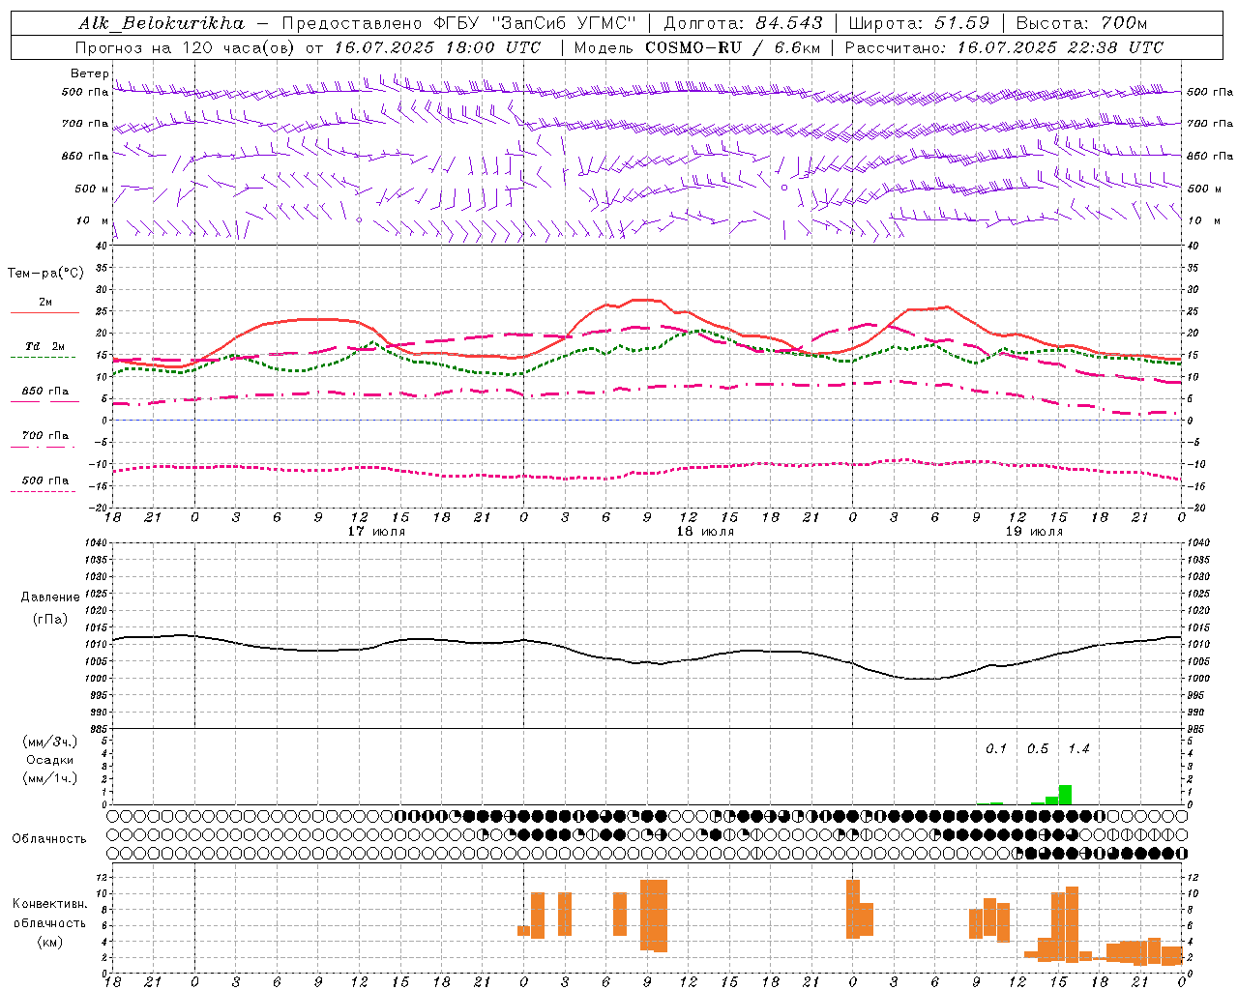The height and width of the screenshot is (990, 1238).
Task: Click the left 10 м wind level label
Action: tap(92, 220)
